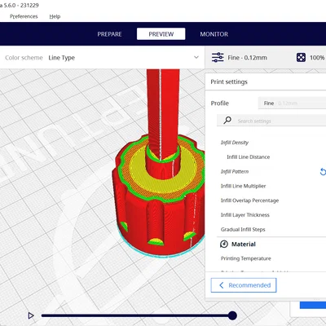This screenshot has height=326, width=326.
Task: Click the back chevron on Recommended
Action: pyautogui.click(x=222, y=285)
